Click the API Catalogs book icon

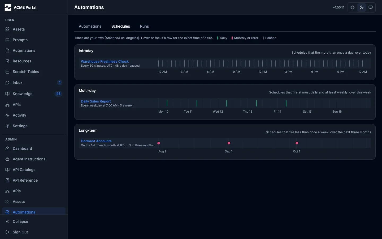[x=7, y=170]
